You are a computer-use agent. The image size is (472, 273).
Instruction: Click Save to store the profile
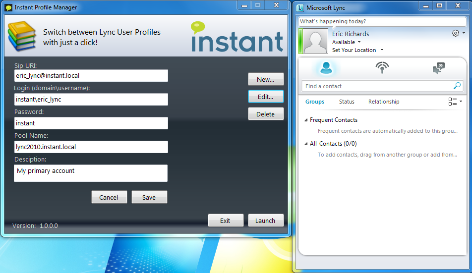[x=149, y=197]
